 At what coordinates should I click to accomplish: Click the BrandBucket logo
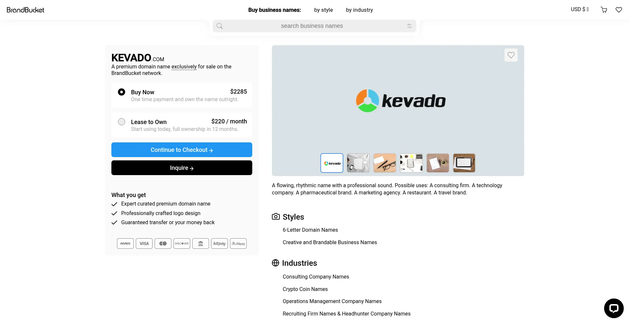pyautogui.click(x=26, y=10)
